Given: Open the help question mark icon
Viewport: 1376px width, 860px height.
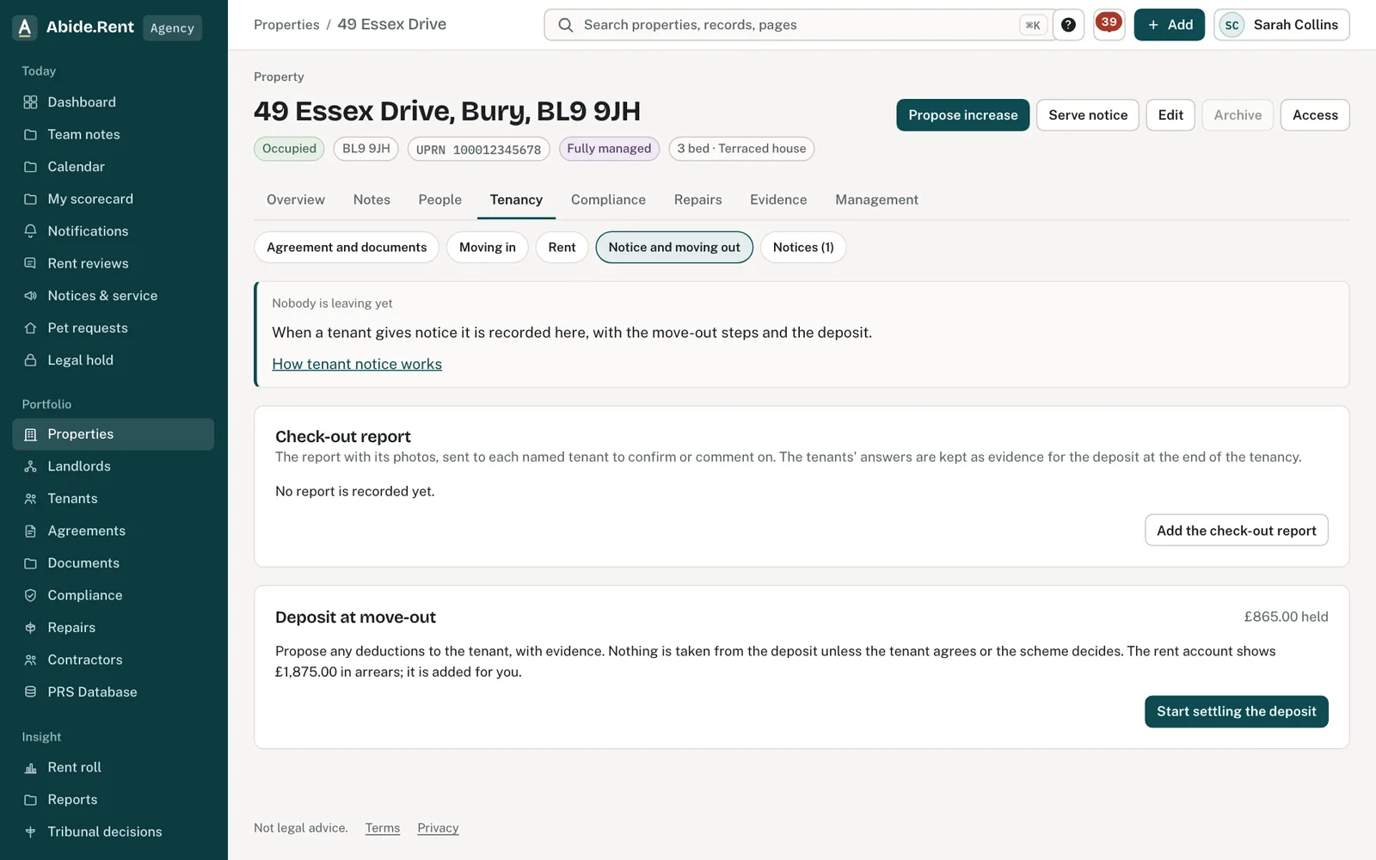Looking at the screenshot, I should tap(1068, 25).
